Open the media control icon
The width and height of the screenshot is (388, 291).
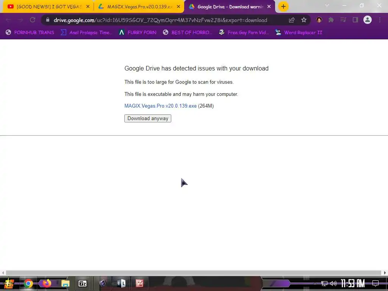pyautogui.click(x=343, y=20)
